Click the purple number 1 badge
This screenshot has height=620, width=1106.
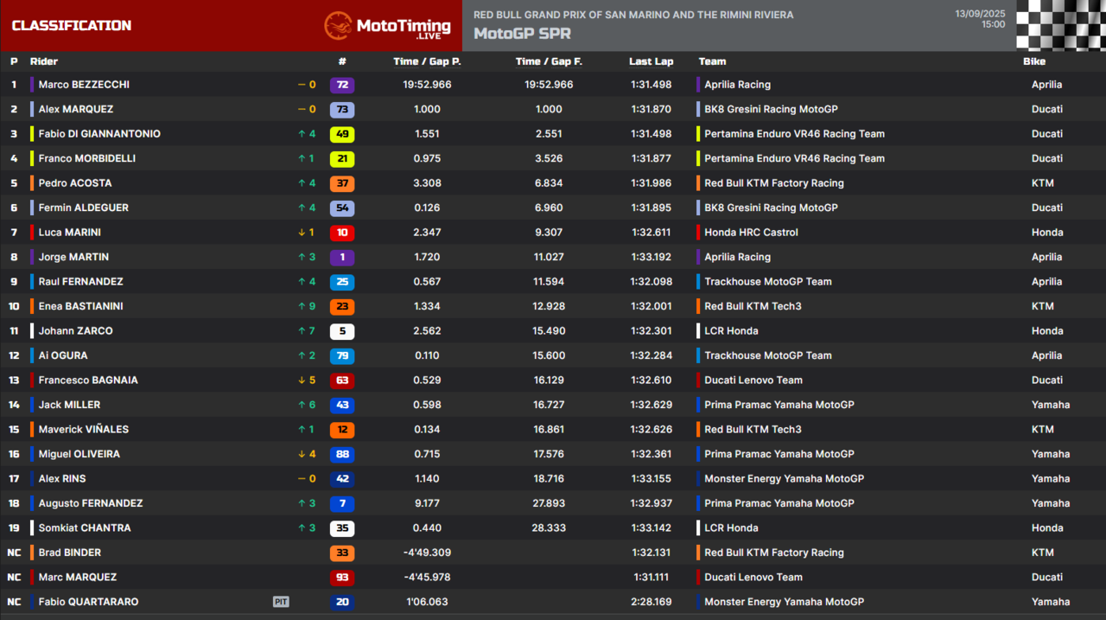pyautogui.click(x=342, y=258)
